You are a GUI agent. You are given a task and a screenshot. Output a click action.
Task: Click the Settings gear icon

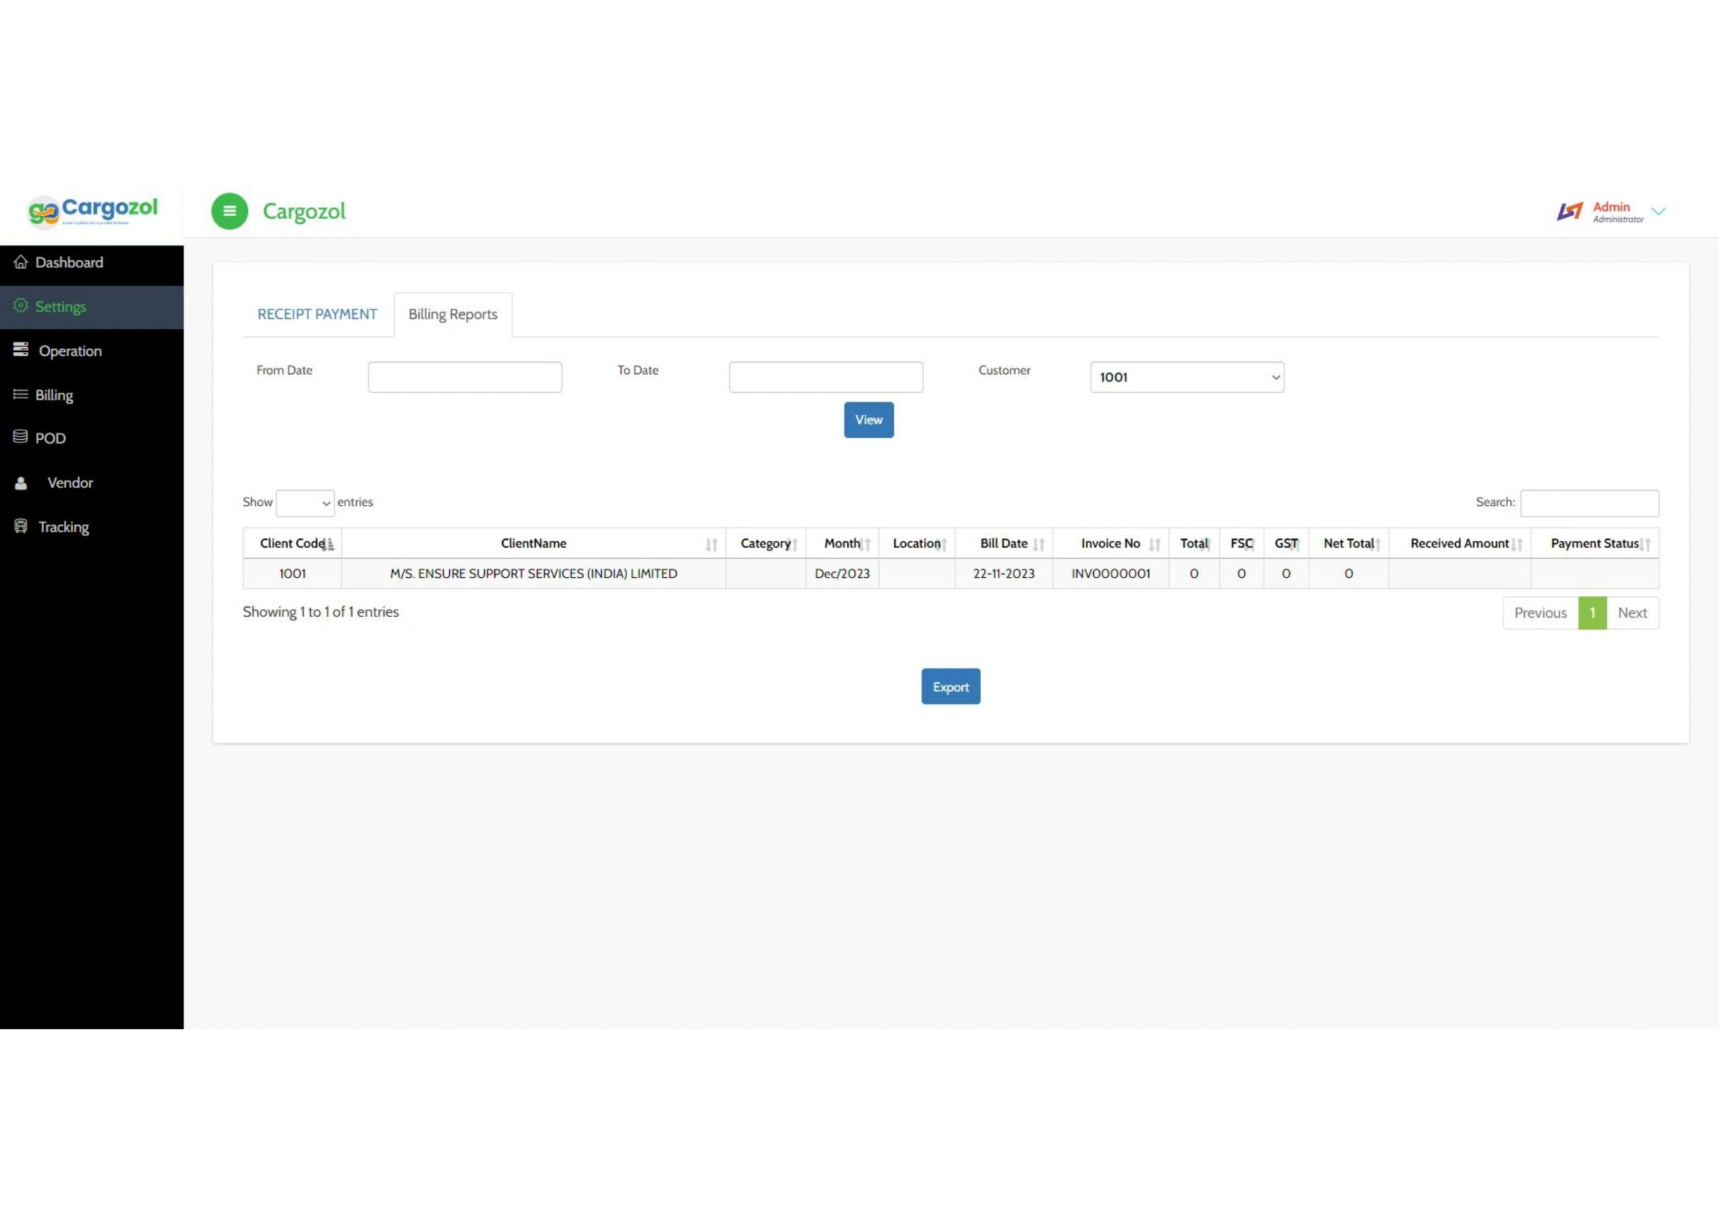(x=21, y=306)
